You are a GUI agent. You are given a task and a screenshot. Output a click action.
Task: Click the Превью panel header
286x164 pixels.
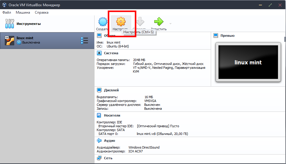(x=227, y=36)
